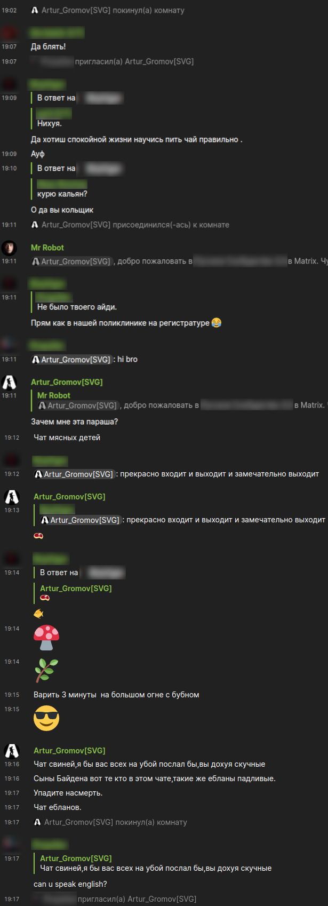Click the sunglasses smiley emoji
The width and height of the screenshot is (328, 906).
pos(46,718)
